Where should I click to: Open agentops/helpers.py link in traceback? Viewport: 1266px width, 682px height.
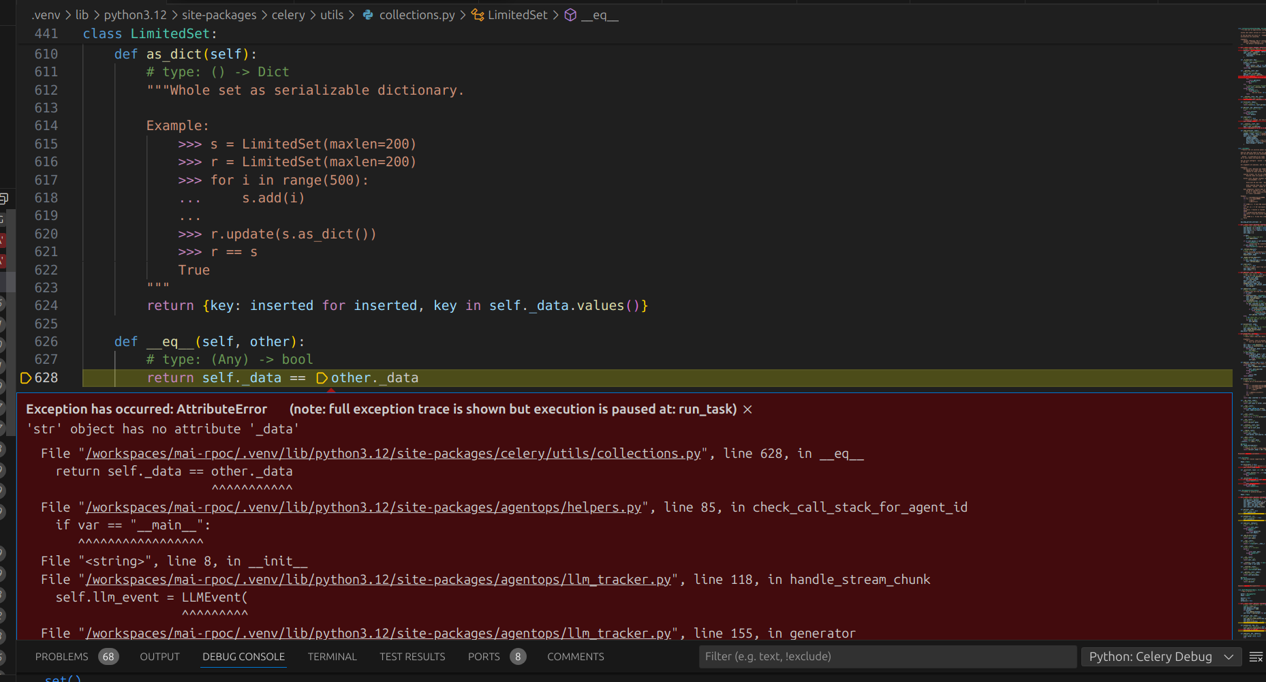point(364,508)
